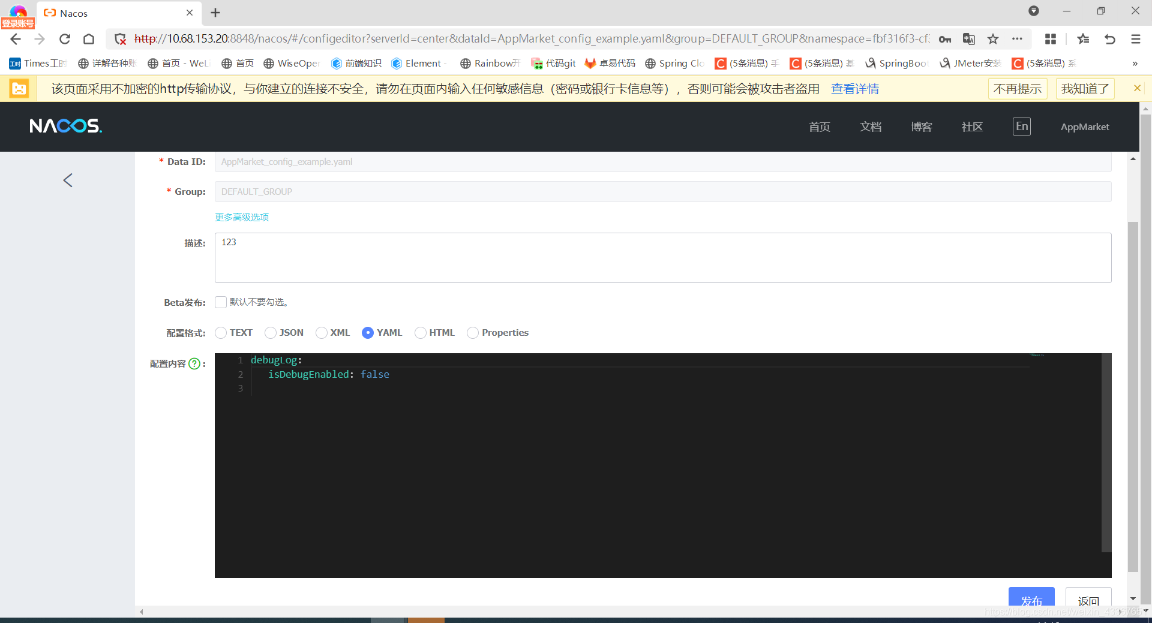Click 返回 back button

(1088, 598)
